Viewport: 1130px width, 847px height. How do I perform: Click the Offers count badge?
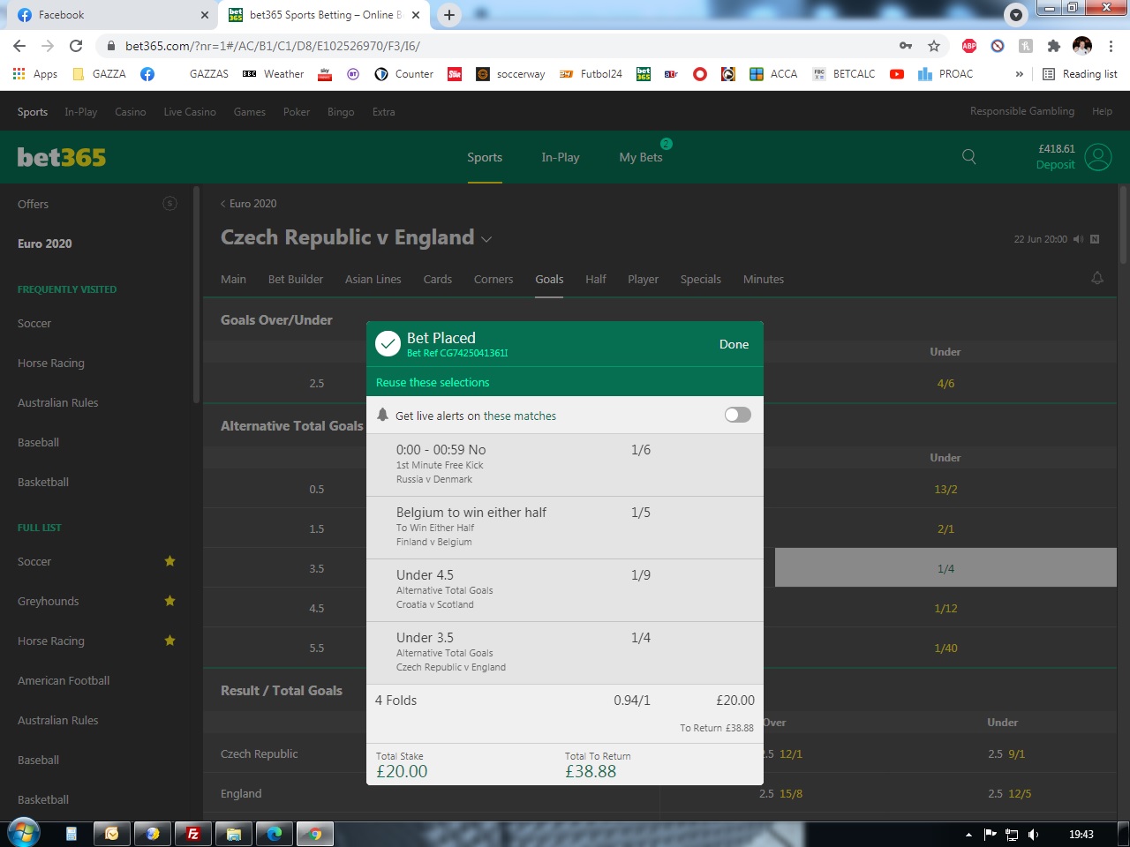169,204
